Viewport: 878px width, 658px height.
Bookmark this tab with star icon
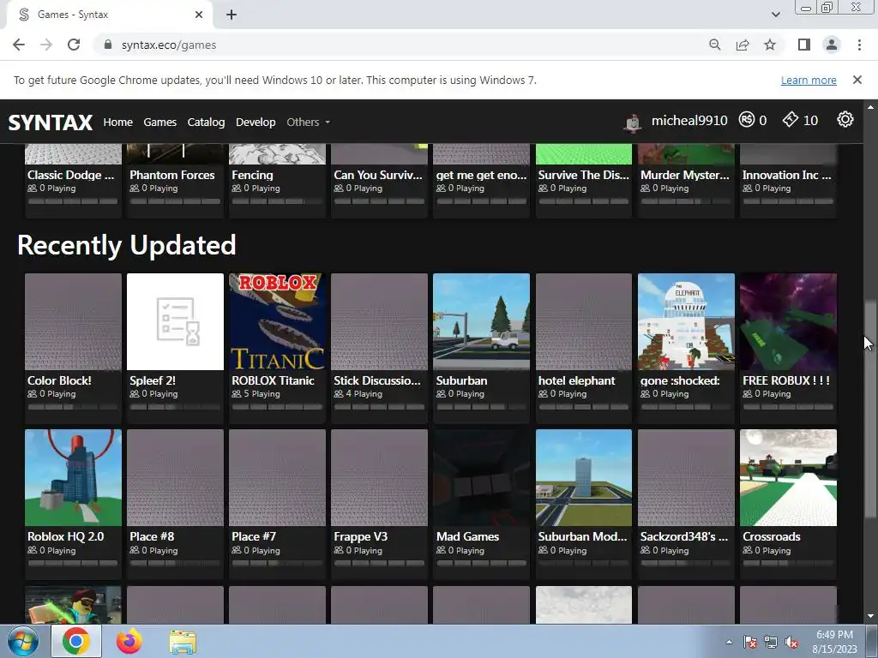tap(770, 45)
